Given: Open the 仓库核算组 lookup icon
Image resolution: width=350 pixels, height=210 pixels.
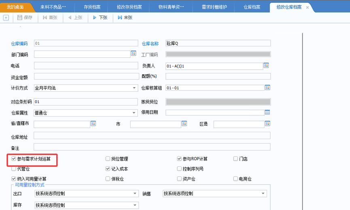Looking at the screenshot, I should pos(267,87).
